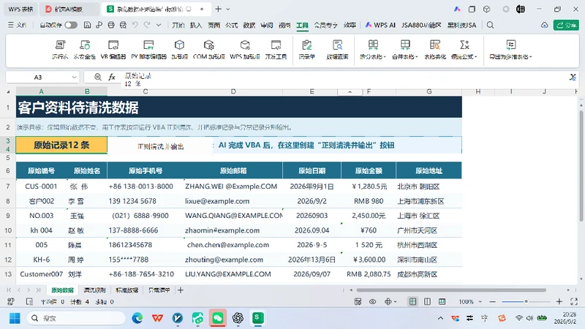Click the cloud sync icon

(544, 25)
